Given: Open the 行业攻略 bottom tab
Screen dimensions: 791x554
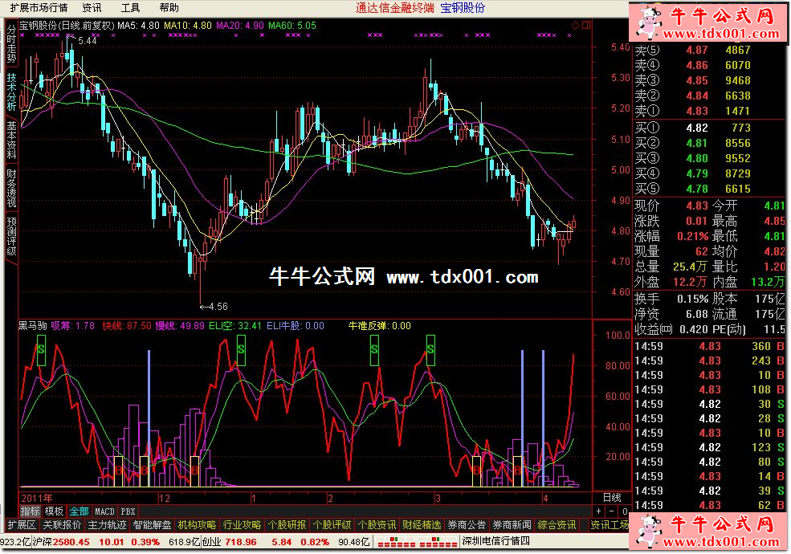Looking at the screenshot, I should (242, 525).
